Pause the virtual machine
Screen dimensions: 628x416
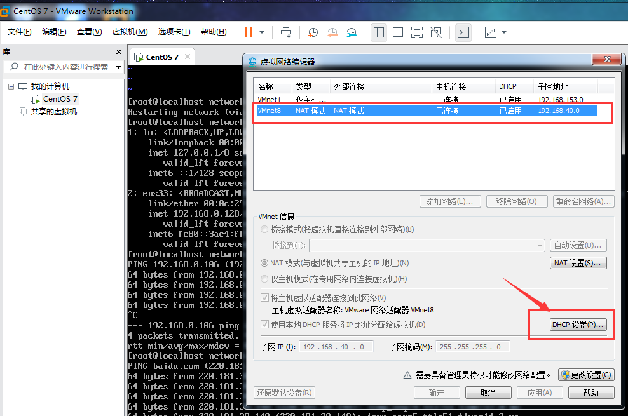click(x=249, y=32)
